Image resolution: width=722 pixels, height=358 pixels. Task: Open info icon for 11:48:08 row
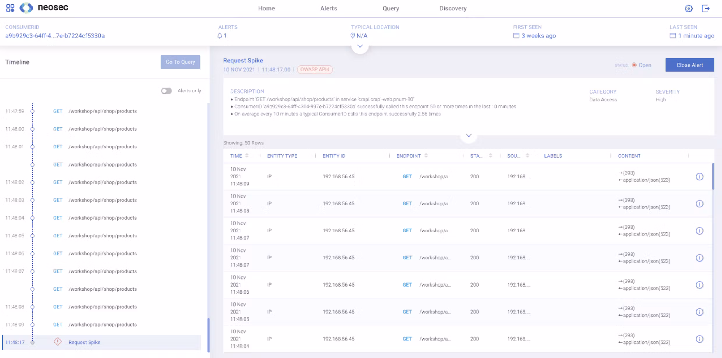pyautogui.click(x=699, y=204)
